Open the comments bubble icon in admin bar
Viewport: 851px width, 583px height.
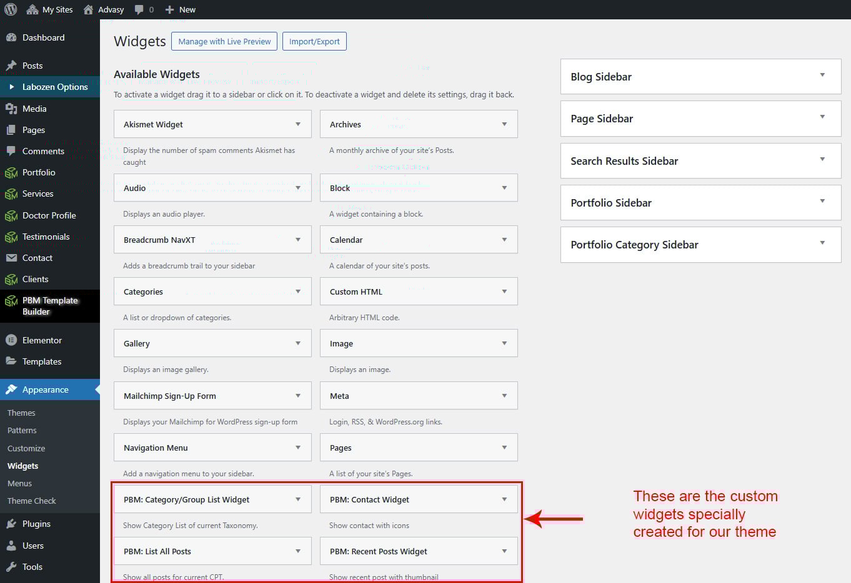click(x=139, y=9)
